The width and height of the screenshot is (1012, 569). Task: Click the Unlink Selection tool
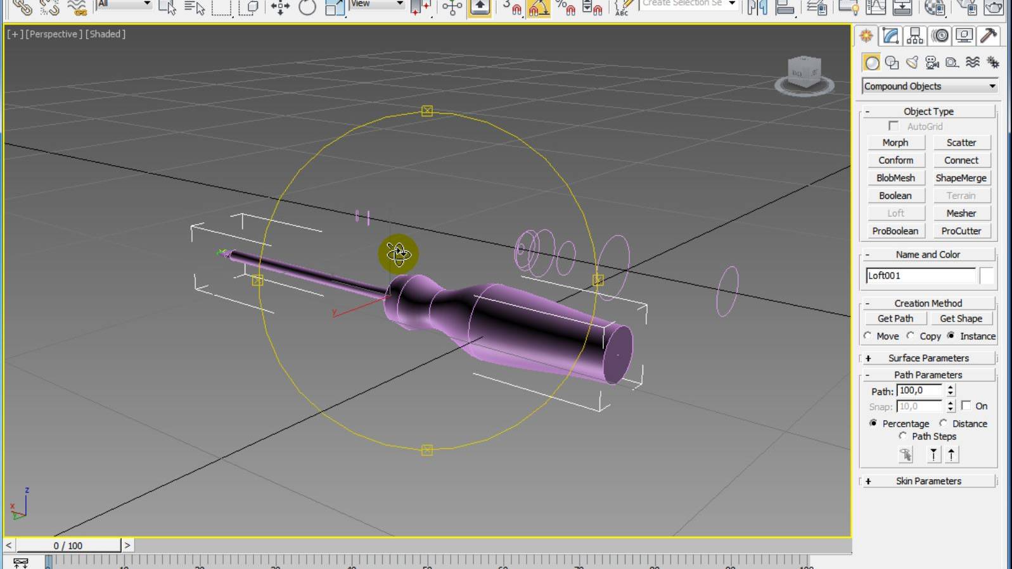(49, 7)
